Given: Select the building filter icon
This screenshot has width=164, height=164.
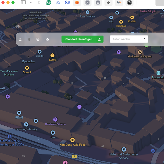Looking at the screenshot, I should 29,39.
